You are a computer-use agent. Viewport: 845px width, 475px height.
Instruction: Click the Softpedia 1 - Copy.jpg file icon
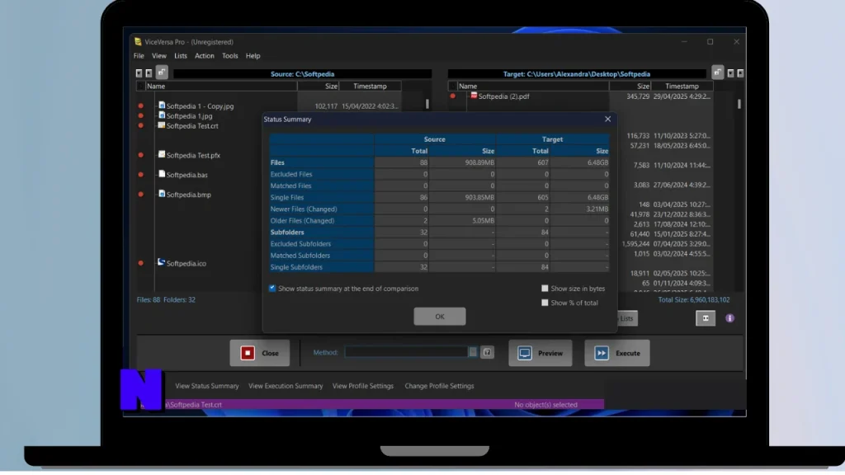tap(162, 106)
